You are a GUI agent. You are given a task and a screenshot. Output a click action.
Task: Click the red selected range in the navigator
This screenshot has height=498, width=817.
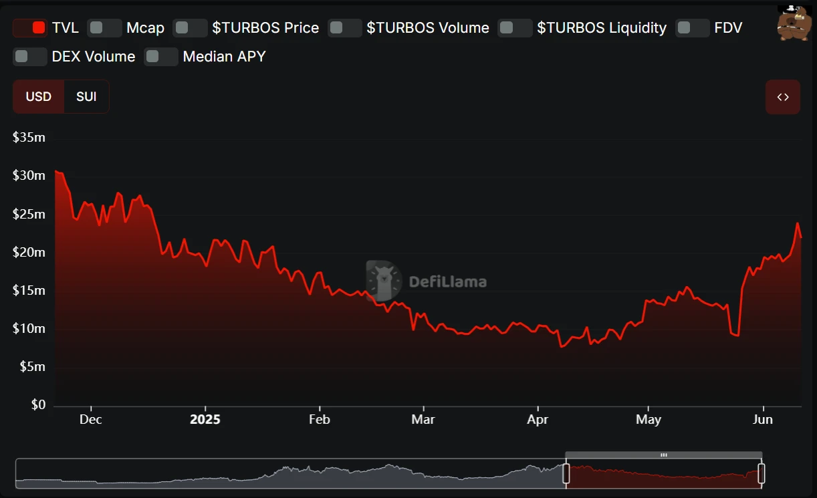pos(662,476)
